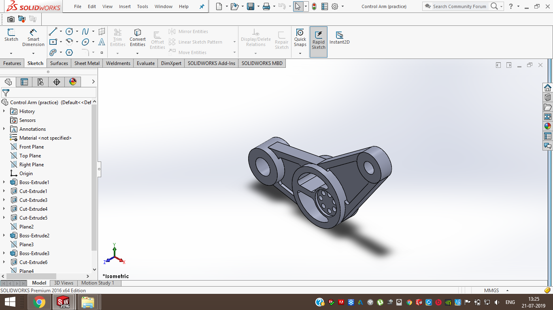
Task: Expand the Boss-Extrude2 feature node
Action: [x=4, y=235]
